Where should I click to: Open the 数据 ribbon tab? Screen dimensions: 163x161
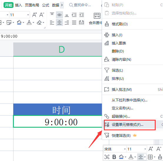[x=56, y=5]
